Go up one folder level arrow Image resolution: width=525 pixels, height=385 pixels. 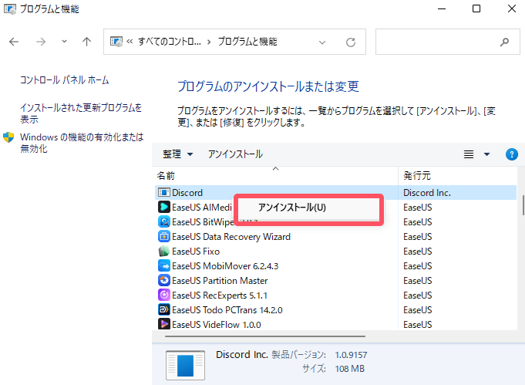click(87, 42)
